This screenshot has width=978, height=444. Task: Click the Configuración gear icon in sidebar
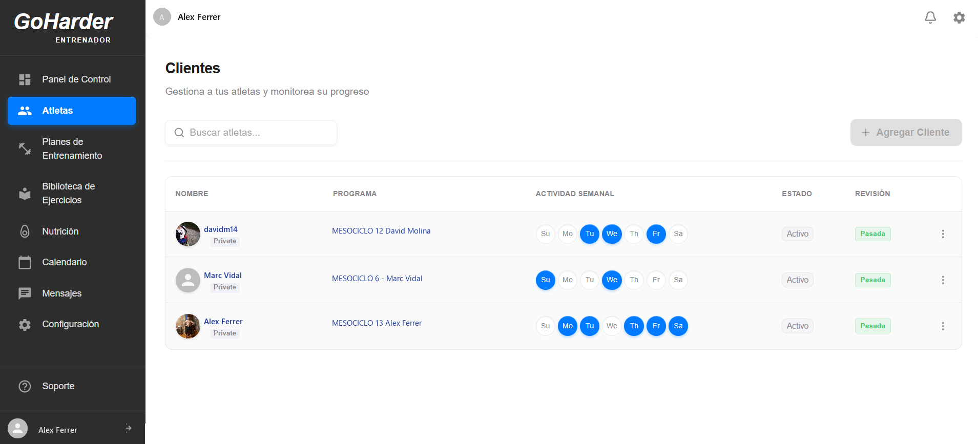25,325
